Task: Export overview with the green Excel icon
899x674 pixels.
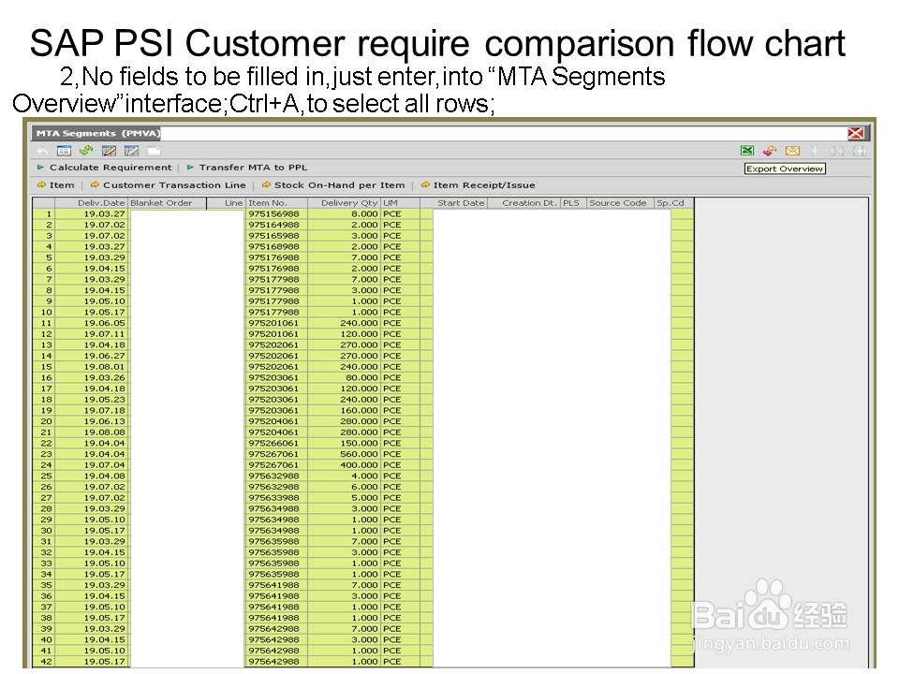Action: (x=747, y=151)
